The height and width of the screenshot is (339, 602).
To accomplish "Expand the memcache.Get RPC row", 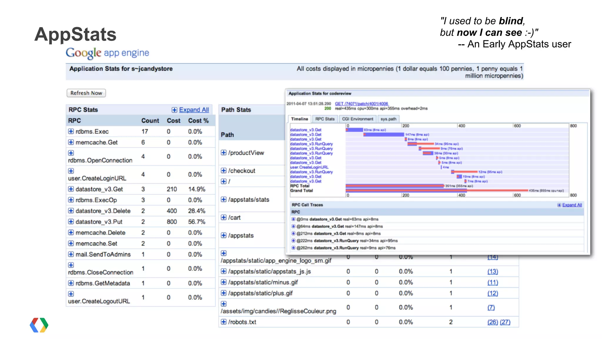I will click(71, 142).
